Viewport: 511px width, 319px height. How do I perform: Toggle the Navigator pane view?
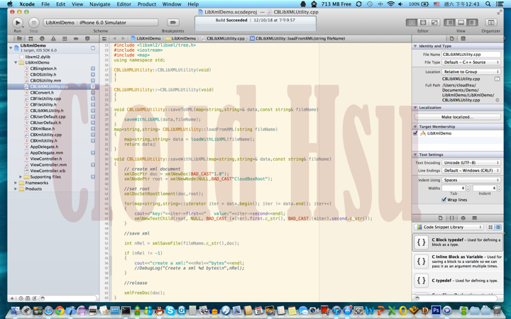click(450, 23)
